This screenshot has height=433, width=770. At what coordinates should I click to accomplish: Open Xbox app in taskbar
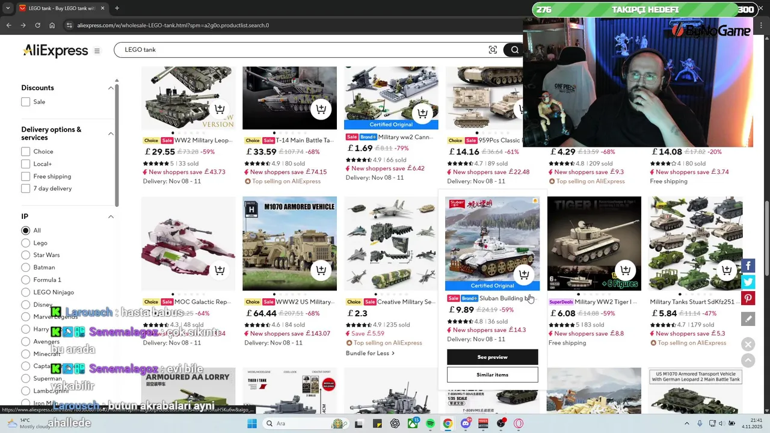click(413, 423)
